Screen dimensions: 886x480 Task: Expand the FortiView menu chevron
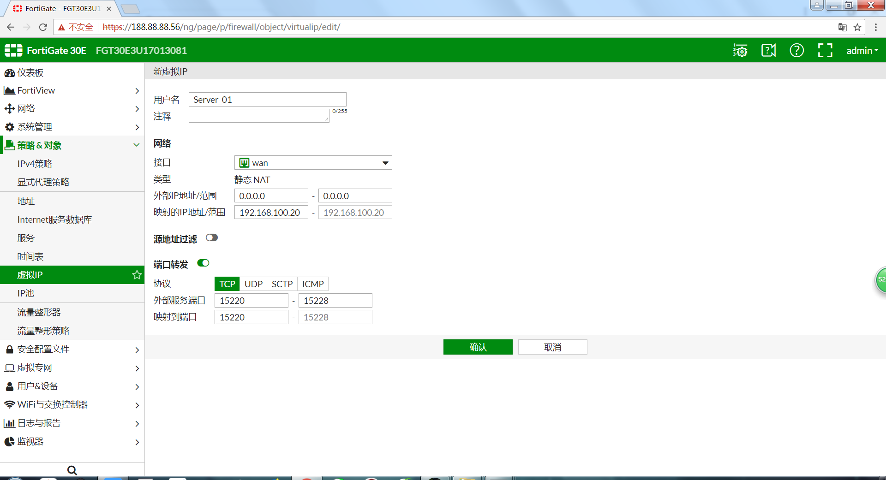click(x=137, y=91)
